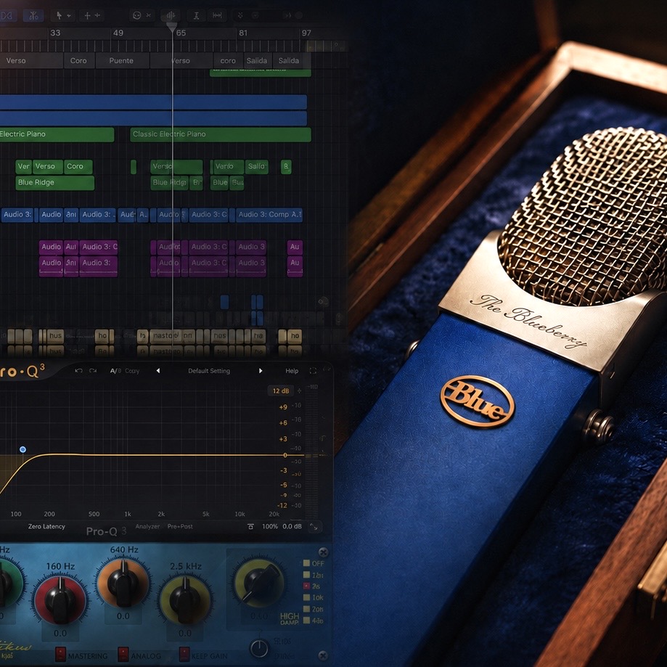Click the power knob below High Damp
Image resolution: width=667 pixels, height=667 pixels.
tap(258, 649)
